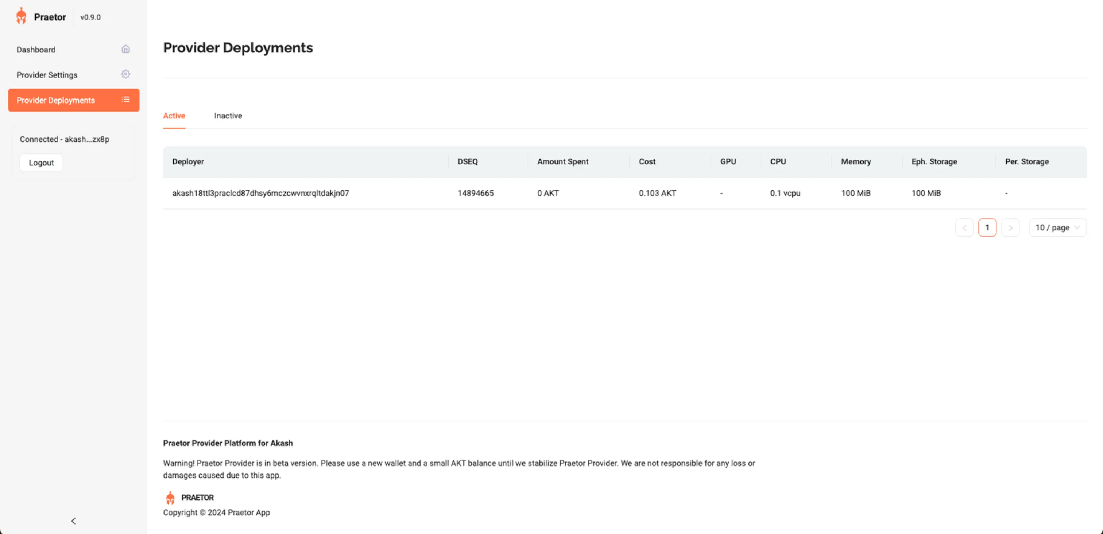Open Dashboard from the sidebar
1103x534 pixels.
[x=36, y=50]
